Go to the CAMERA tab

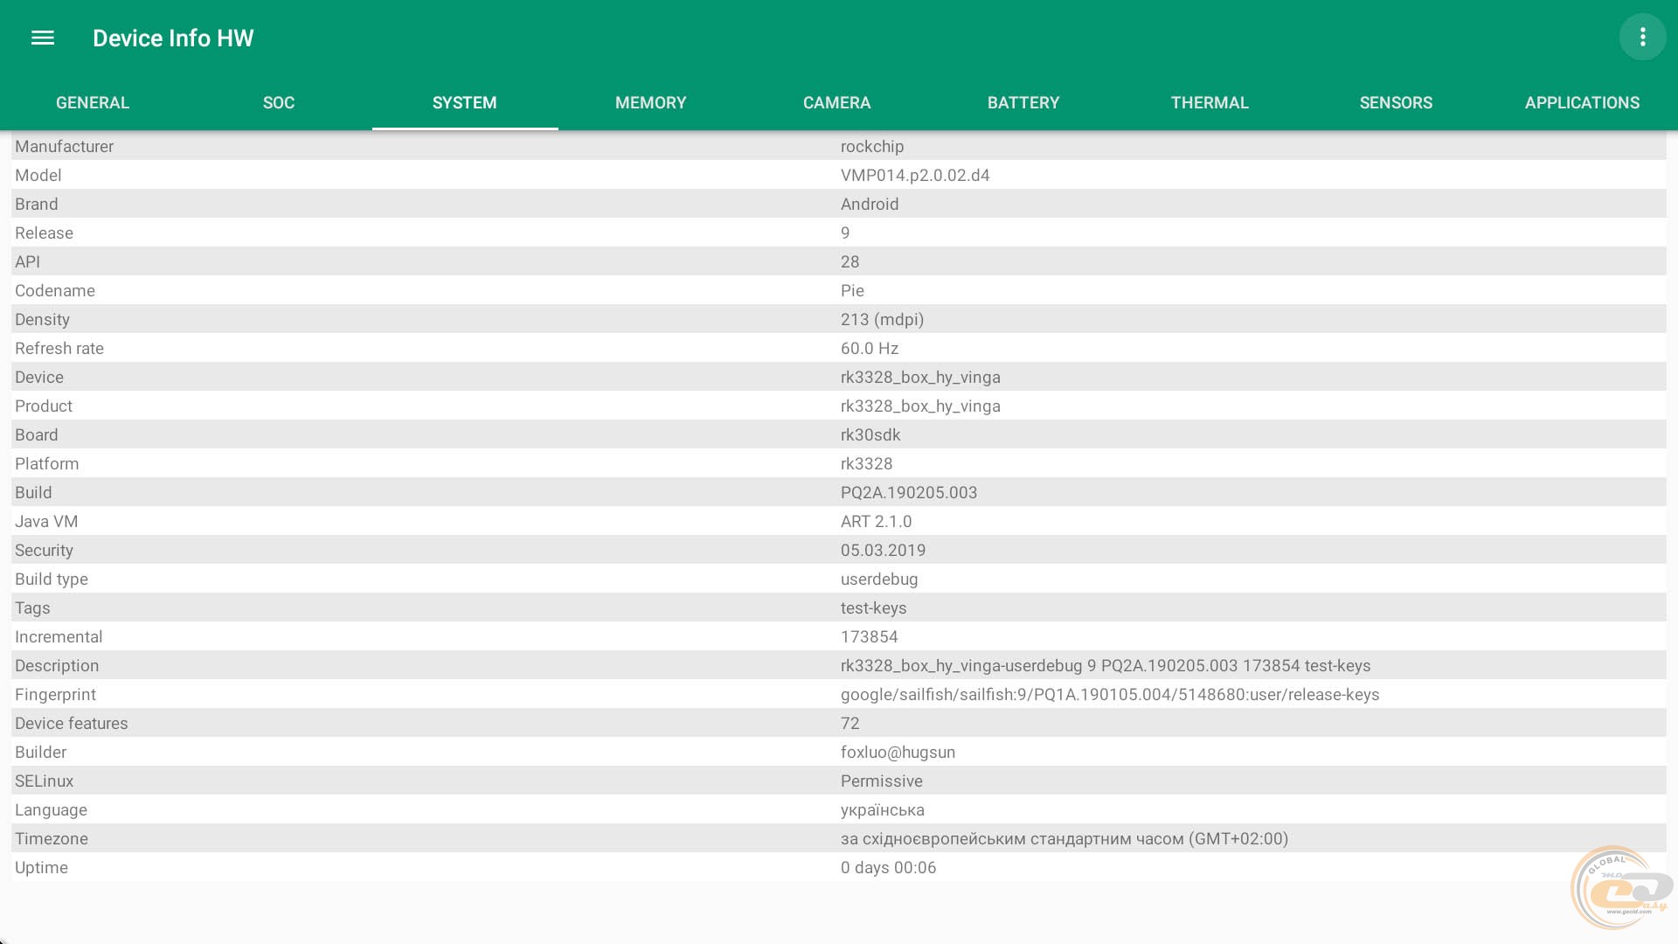(836, 102)
